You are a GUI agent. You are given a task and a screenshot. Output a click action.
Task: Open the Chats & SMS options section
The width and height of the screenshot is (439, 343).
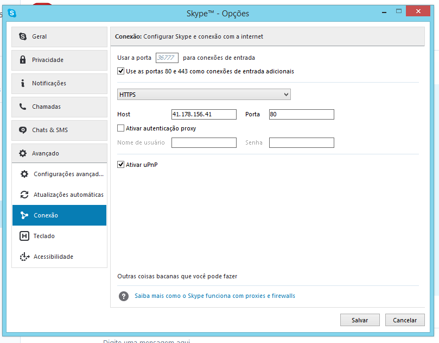pyautogui.click(x=59, y=130)
